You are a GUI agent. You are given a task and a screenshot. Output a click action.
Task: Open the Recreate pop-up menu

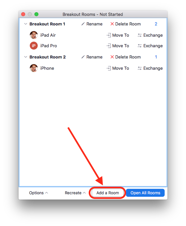[75, 193]
